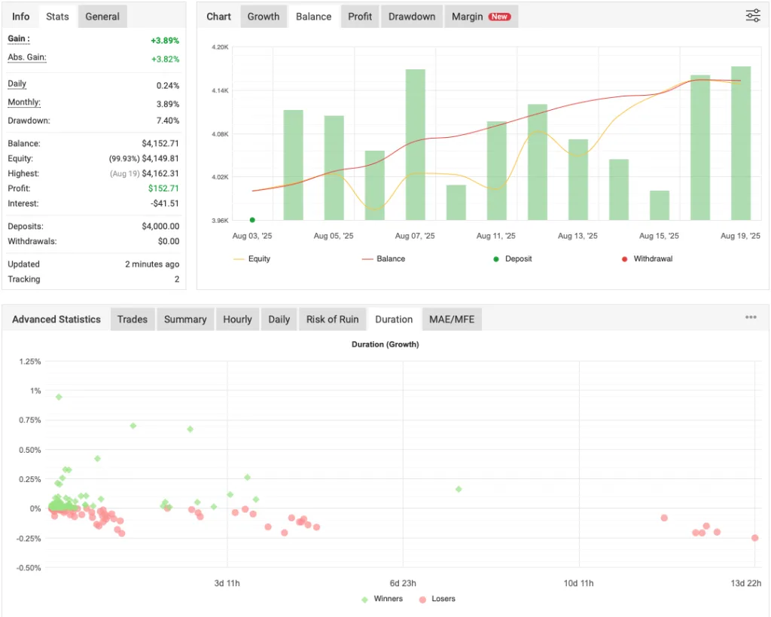The image size is (771, 617).
Task: Open the Trades statistics tab
Action: click(132, 319)
